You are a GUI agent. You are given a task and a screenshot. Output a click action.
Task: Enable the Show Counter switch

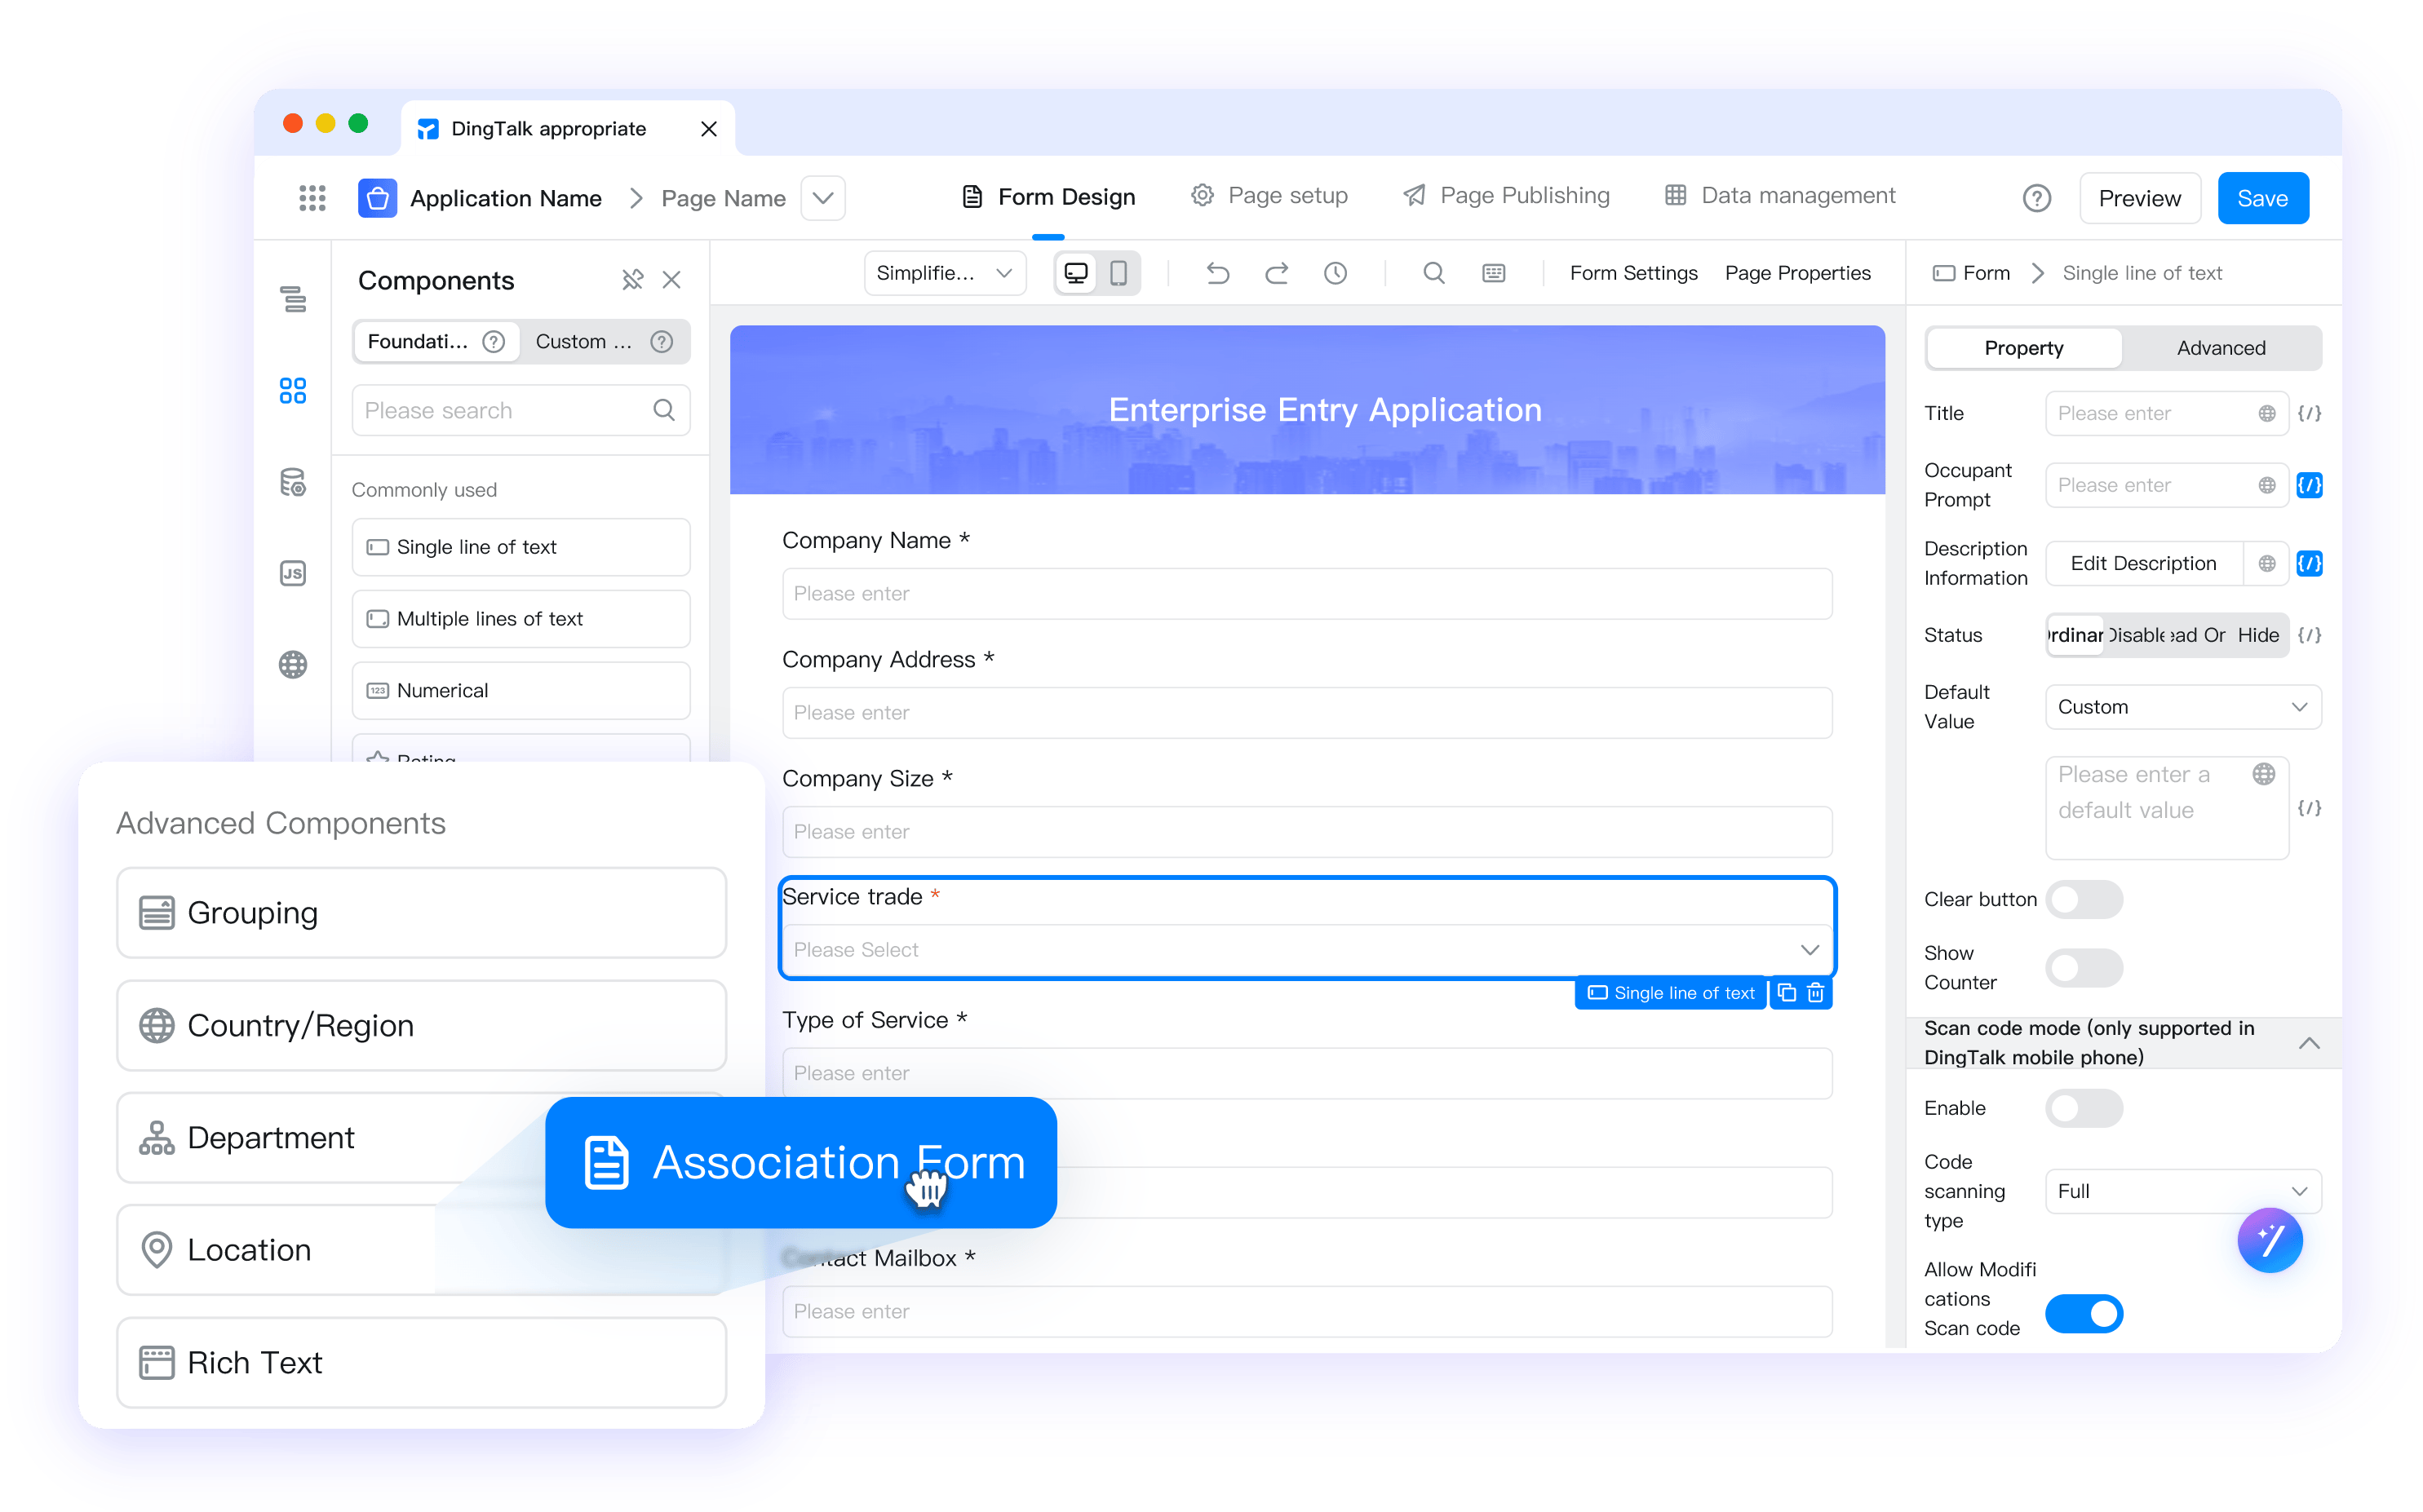click(2084, 967)
